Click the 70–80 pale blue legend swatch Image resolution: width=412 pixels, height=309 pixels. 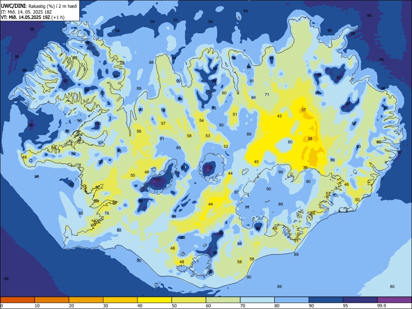pyautogui.click(x=257, y=300)
